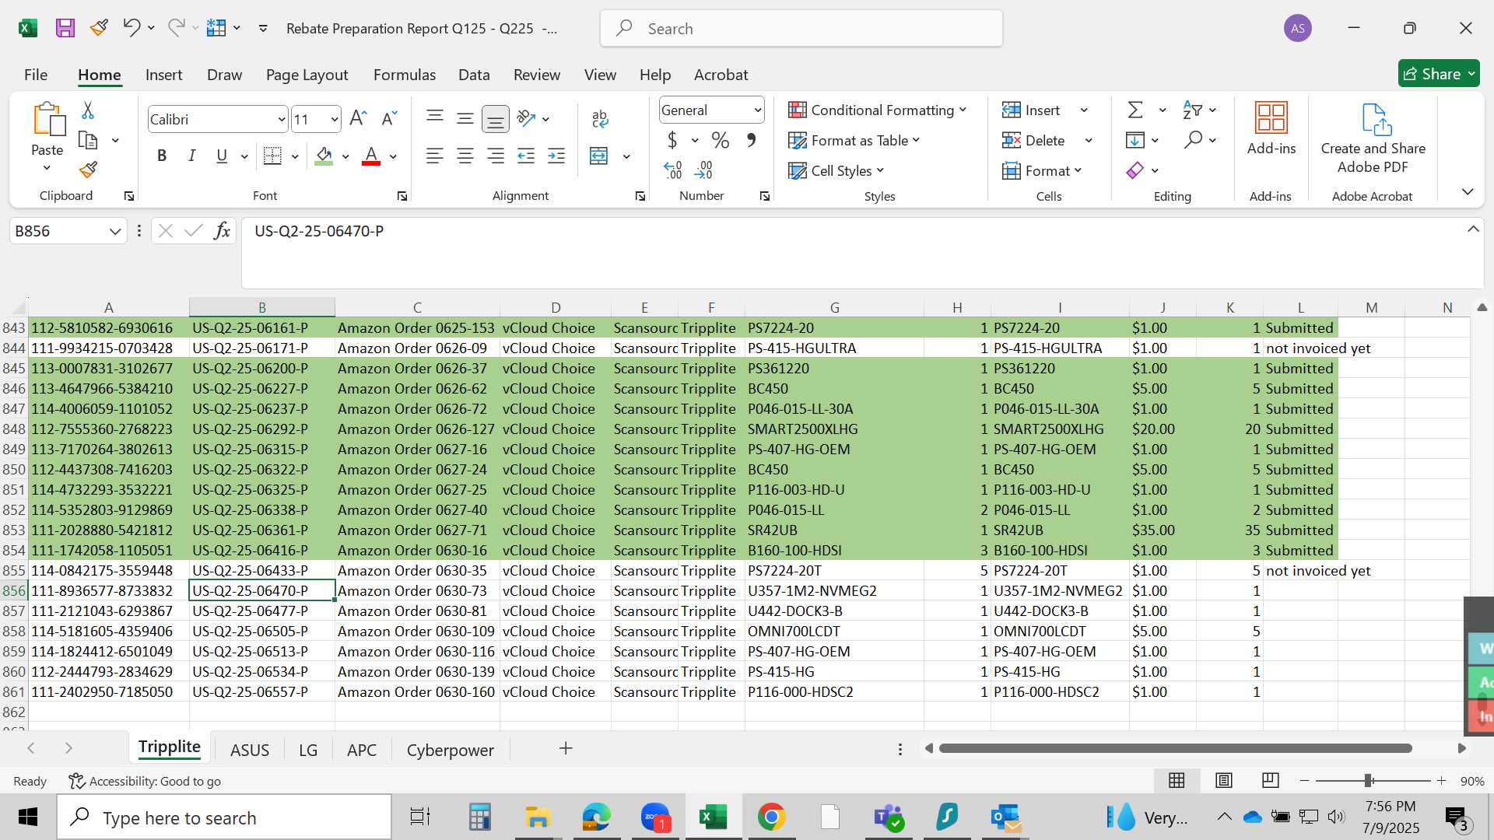This screenshot has width=1494, height=840.
Task: Increase decimal places
Action: (x=673, y=170)
